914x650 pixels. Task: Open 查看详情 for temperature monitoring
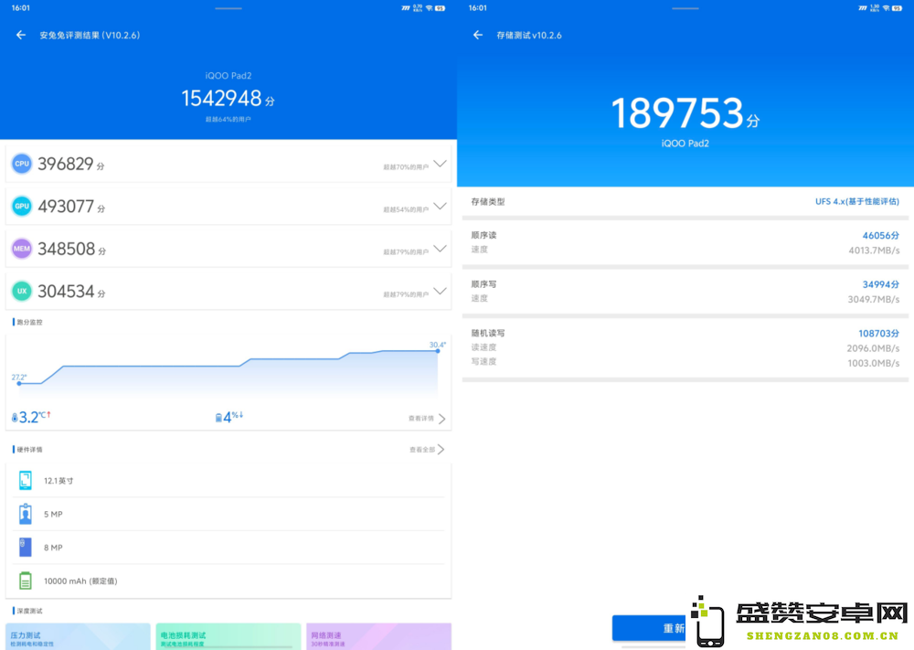pyautogui.click(x=427, y=419)
